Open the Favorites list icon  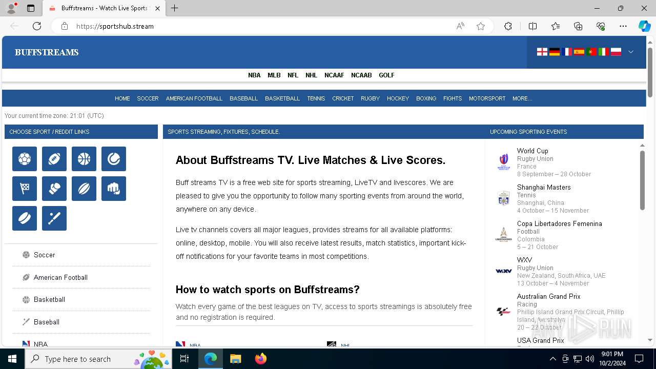556,26
